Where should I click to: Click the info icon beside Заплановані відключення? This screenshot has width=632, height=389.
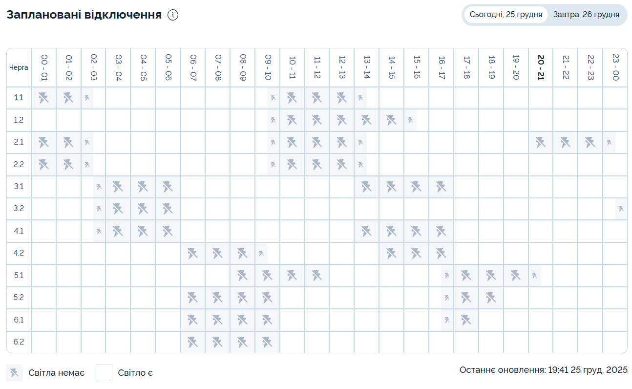click(173, 15)
